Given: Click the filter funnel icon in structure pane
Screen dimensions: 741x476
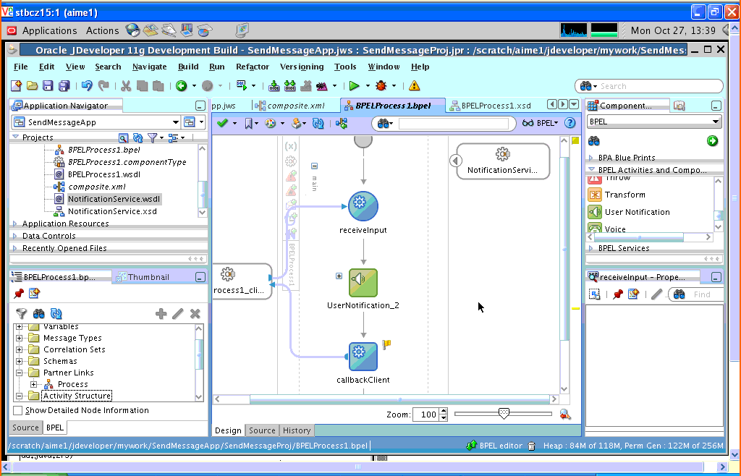Looking at the screenshot, I should click(x=21, y=313).
